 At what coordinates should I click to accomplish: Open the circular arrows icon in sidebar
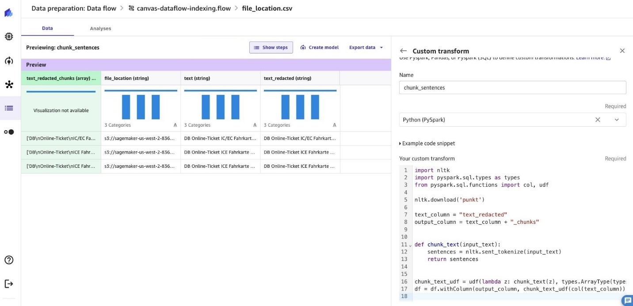pos(9,60)
